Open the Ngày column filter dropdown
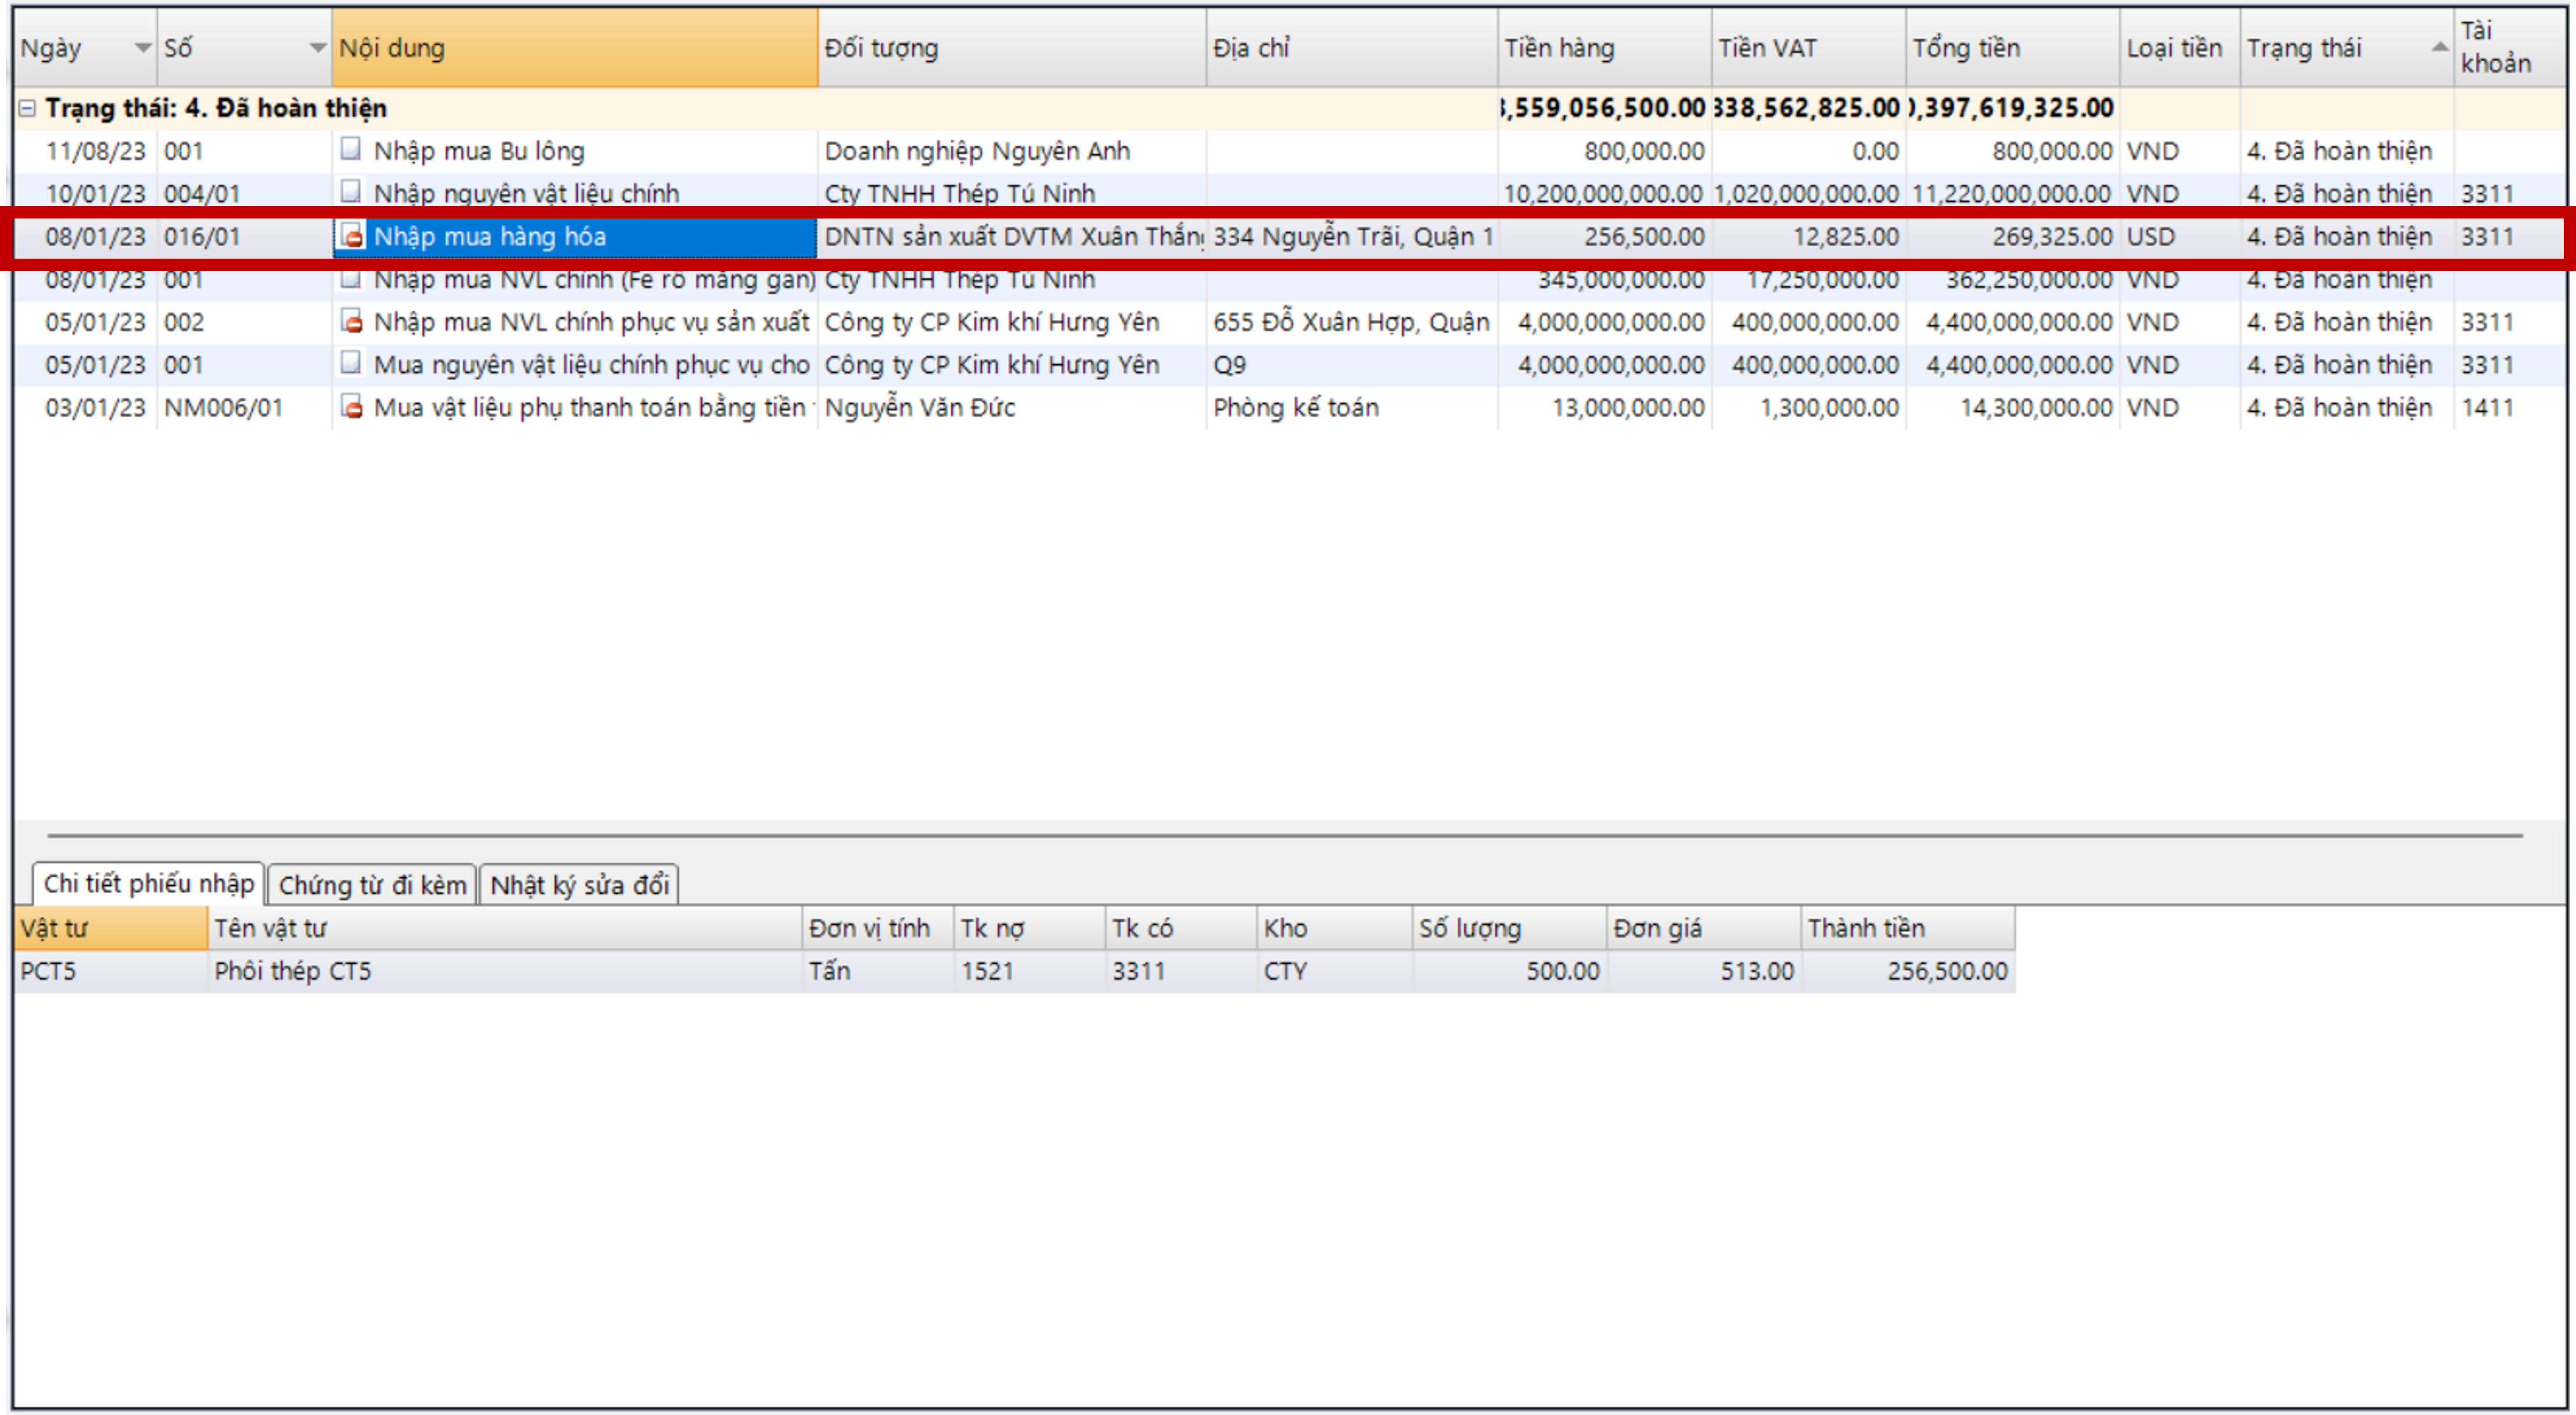Image resolution: width=2576 pixels, height=1415 pixels. [x=143, y=48]
